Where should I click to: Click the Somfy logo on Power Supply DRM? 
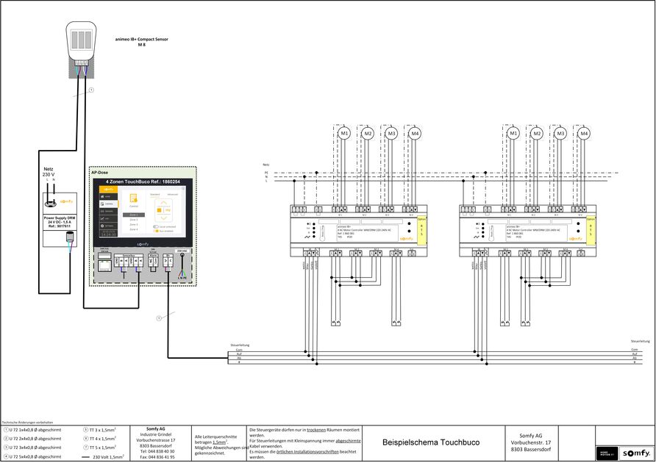coord(66,201)
